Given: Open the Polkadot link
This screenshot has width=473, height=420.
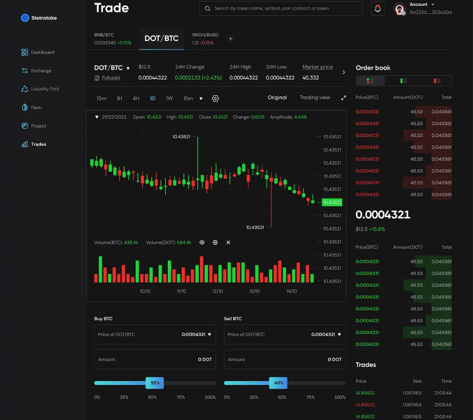Looking at the screenshot, I should pyautogui.click(x=110, y=78).
